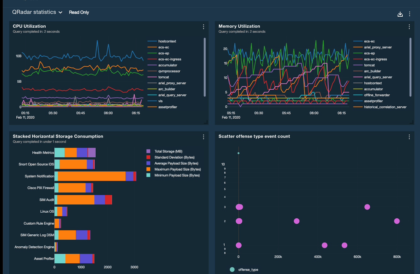This screenshot has height=274, width=420.
Task: Open the Stacked Horizontal Storage Consumption options menu
Action: pyautogui.click(x=203, y=137)
